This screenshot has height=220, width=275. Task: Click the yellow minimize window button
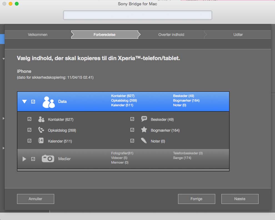[x=11, y=4]
